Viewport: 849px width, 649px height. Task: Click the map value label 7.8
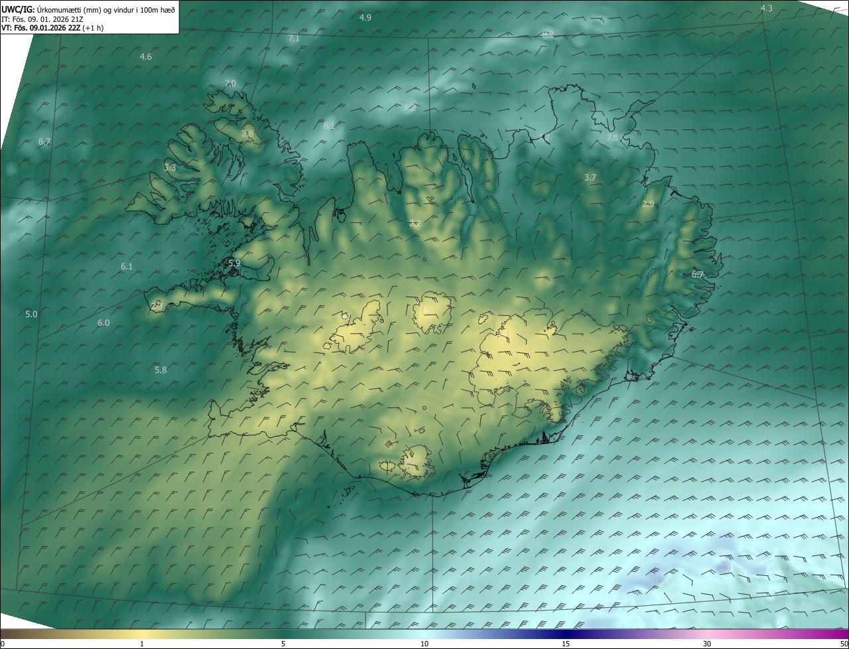(x=612, y=137)
